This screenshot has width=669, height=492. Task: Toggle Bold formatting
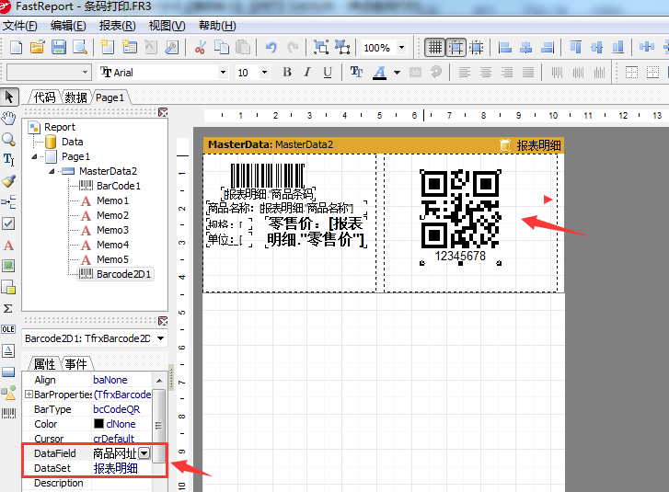click(x=287, y=73)
